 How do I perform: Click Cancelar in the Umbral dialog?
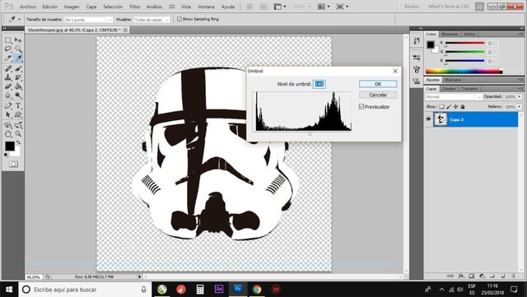(378, 95)
